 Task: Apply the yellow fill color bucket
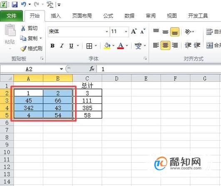point(107,46)
